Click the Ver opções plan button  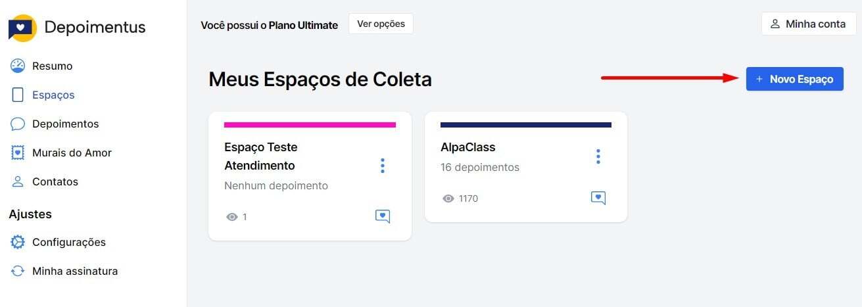[x=381, y=24]
